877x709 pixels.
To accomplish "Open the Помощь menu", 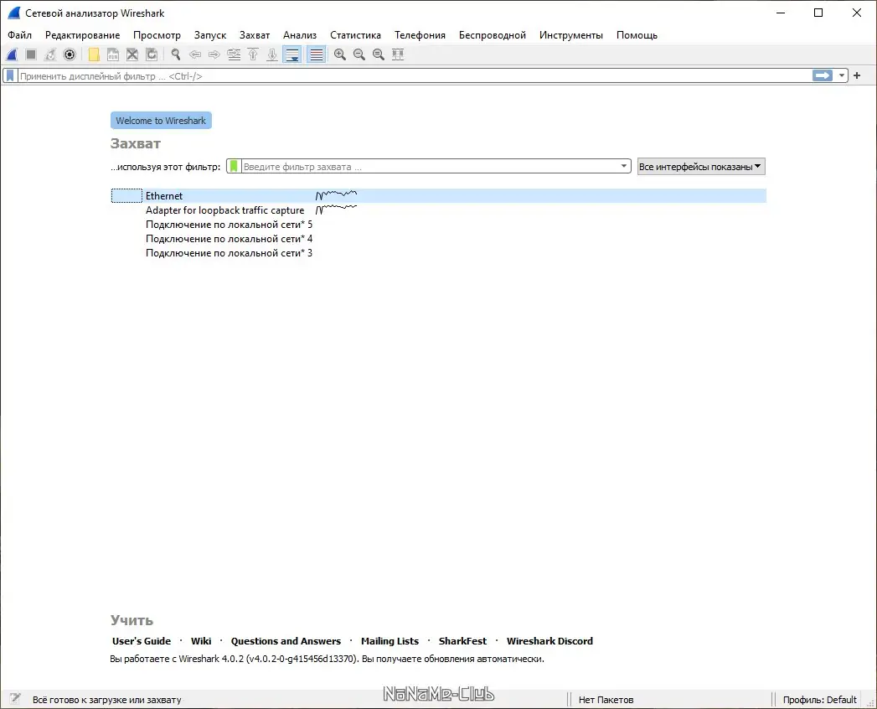I will coord(637,34).
